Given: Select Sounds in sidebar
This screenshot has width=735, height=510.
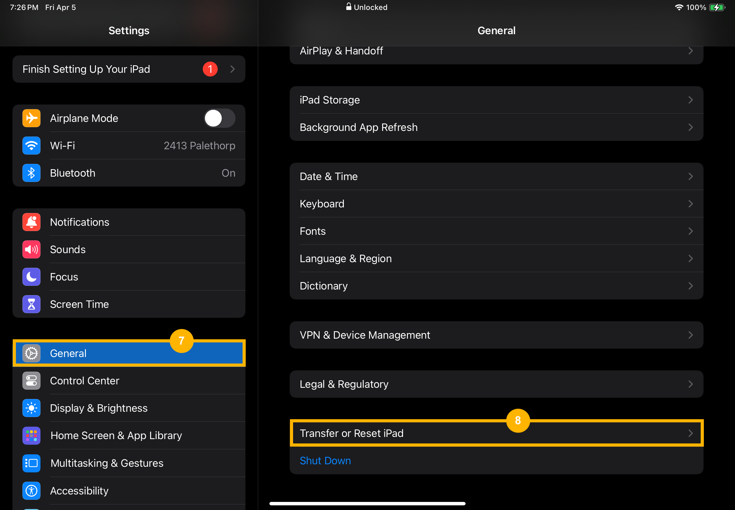Looking at the screenshot, I should [129, 250].
